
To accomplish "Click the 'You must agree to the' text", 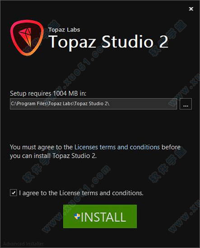I will [41, 147].
